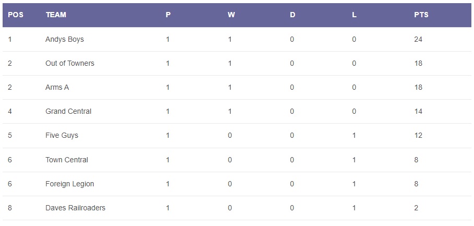Click the POS column header
This screenshot has width=474, height=226.
(16, 15)
